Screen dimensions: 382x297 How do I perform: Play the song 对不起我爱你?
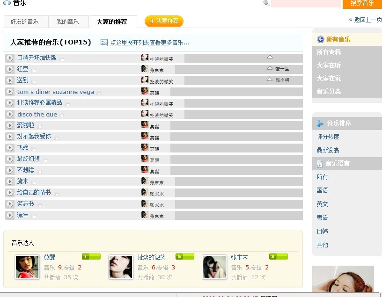(x=10, y=136)
